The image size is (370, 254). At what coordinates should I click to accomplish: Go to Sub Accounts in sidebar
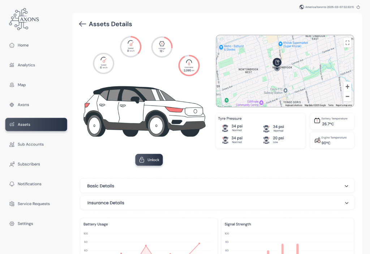pos(30,144)
